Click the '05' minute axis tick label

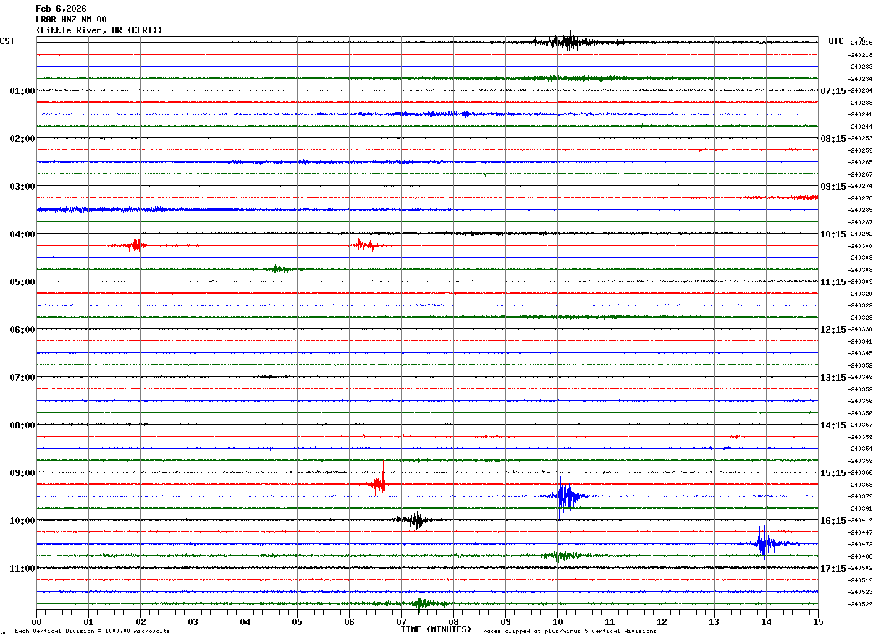(x=297, y=621)
